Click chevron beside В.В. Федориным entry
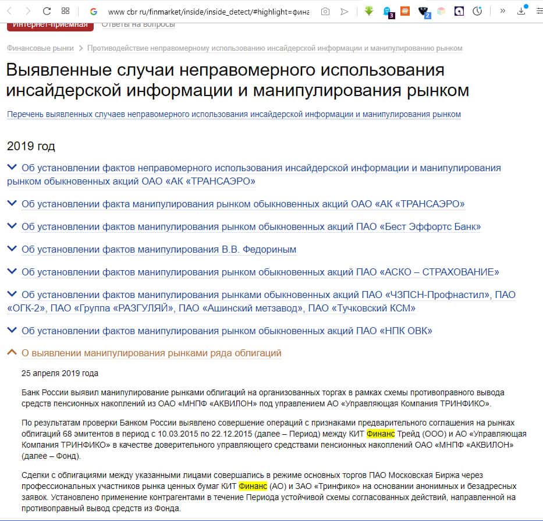543x521 pixels. [12, 249]
